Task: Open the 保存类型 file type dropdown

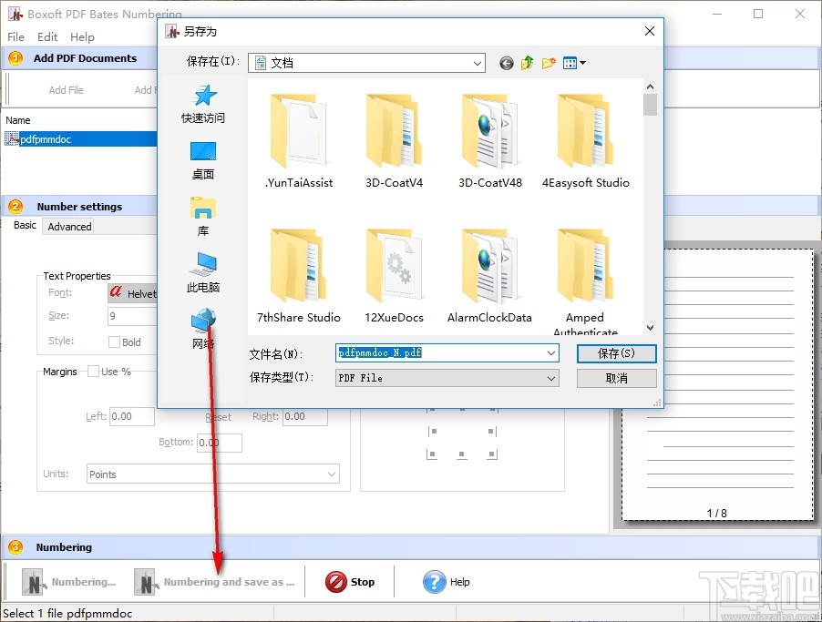Action: coord(550,377)
